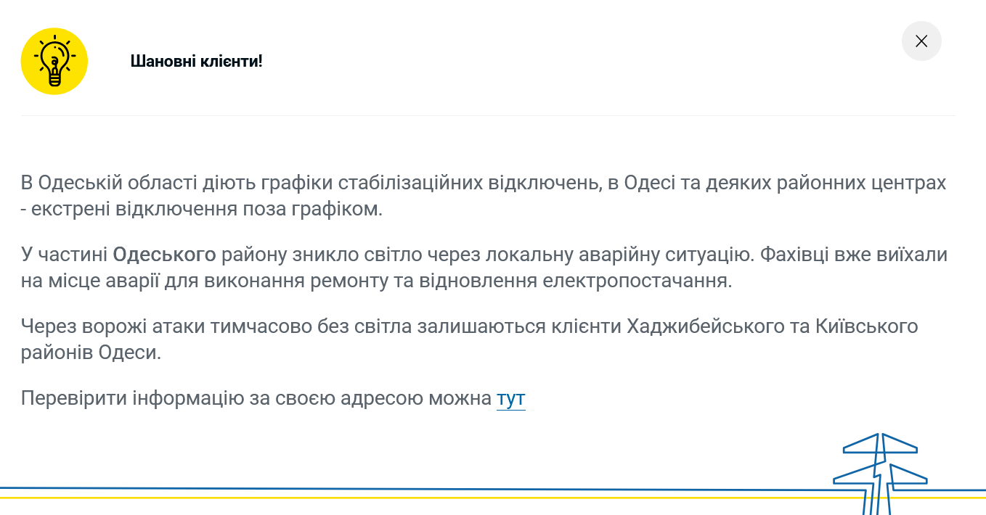Click the mention of Хаджибейського district

(x=702, y=326)
